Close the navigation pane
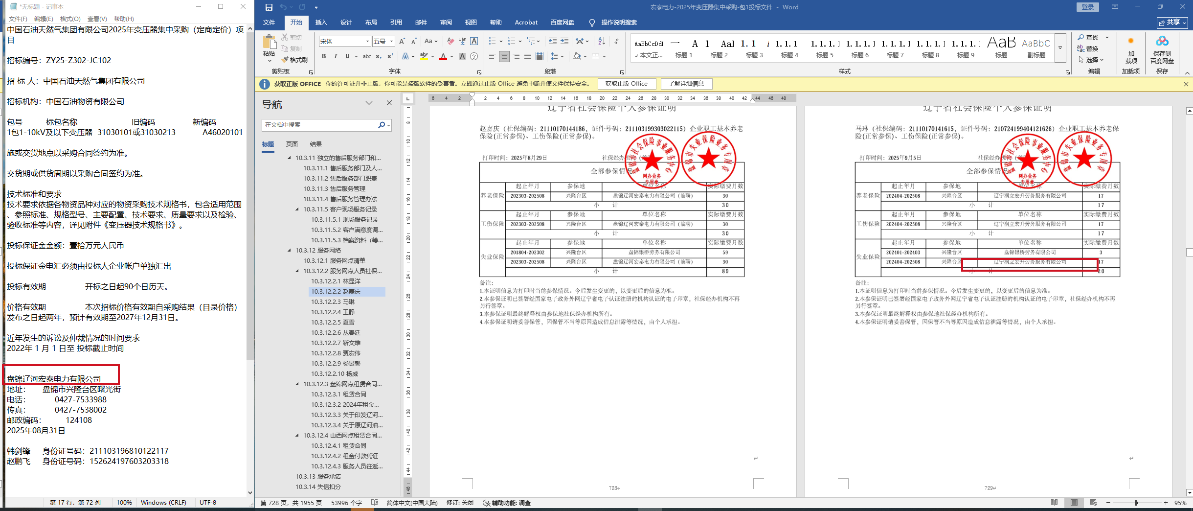This screenshot has height=511, width=1193. (x=389, y=103)
